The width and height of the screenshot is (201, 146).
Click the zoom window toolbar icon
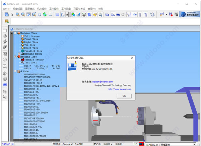click(28, 14)
